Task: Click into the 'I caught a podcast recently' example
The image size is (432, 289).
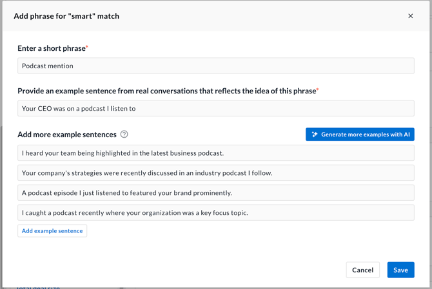Action: click(x=215, y=213)
